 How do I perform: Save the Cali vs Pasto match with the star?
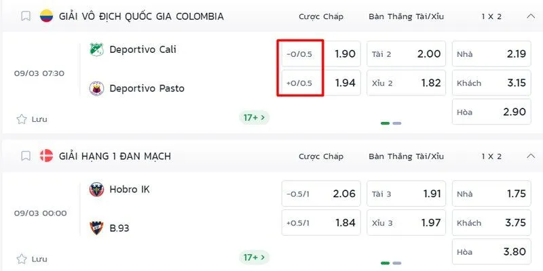[22, 119]
